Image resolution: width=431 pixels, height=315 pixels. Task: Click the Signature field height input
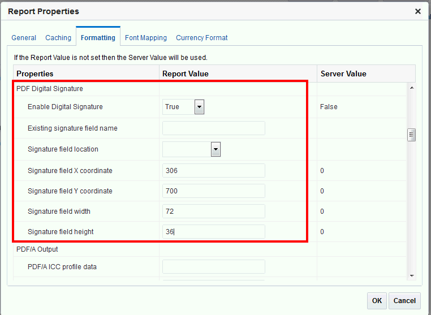214,231
